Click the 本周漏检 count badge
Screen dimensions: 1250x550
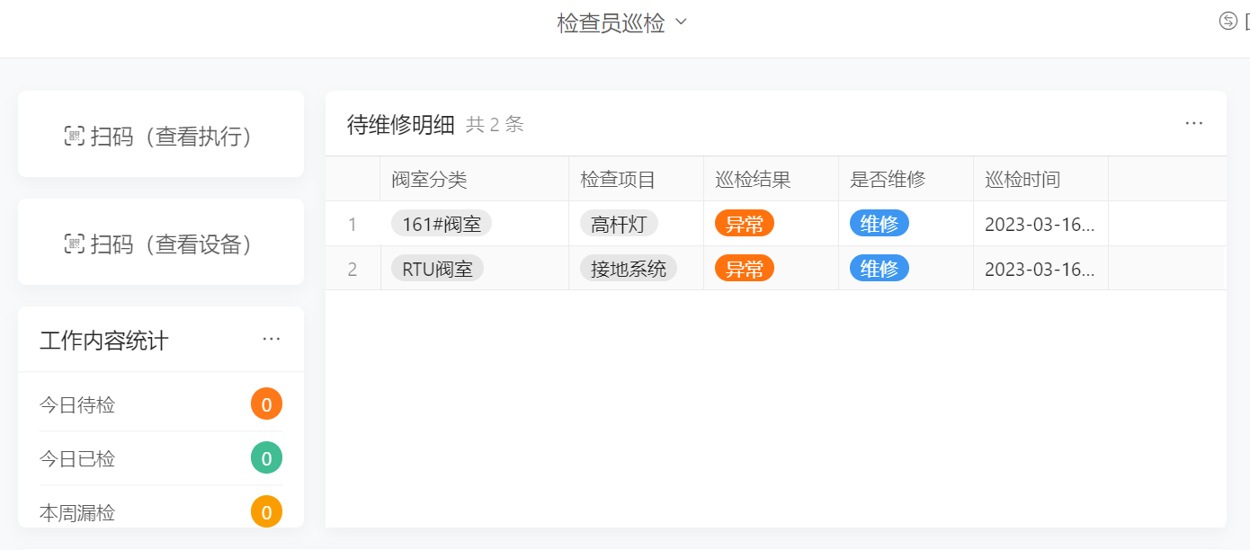click(x=266, y=512)
